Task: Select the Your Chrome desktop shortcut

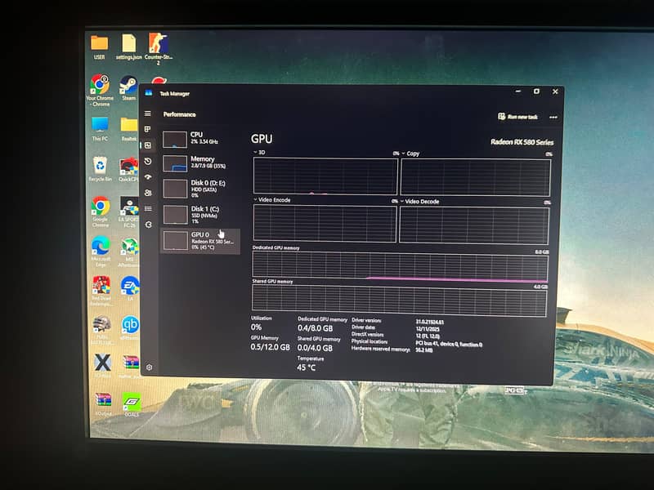Action: click(100, 90)
